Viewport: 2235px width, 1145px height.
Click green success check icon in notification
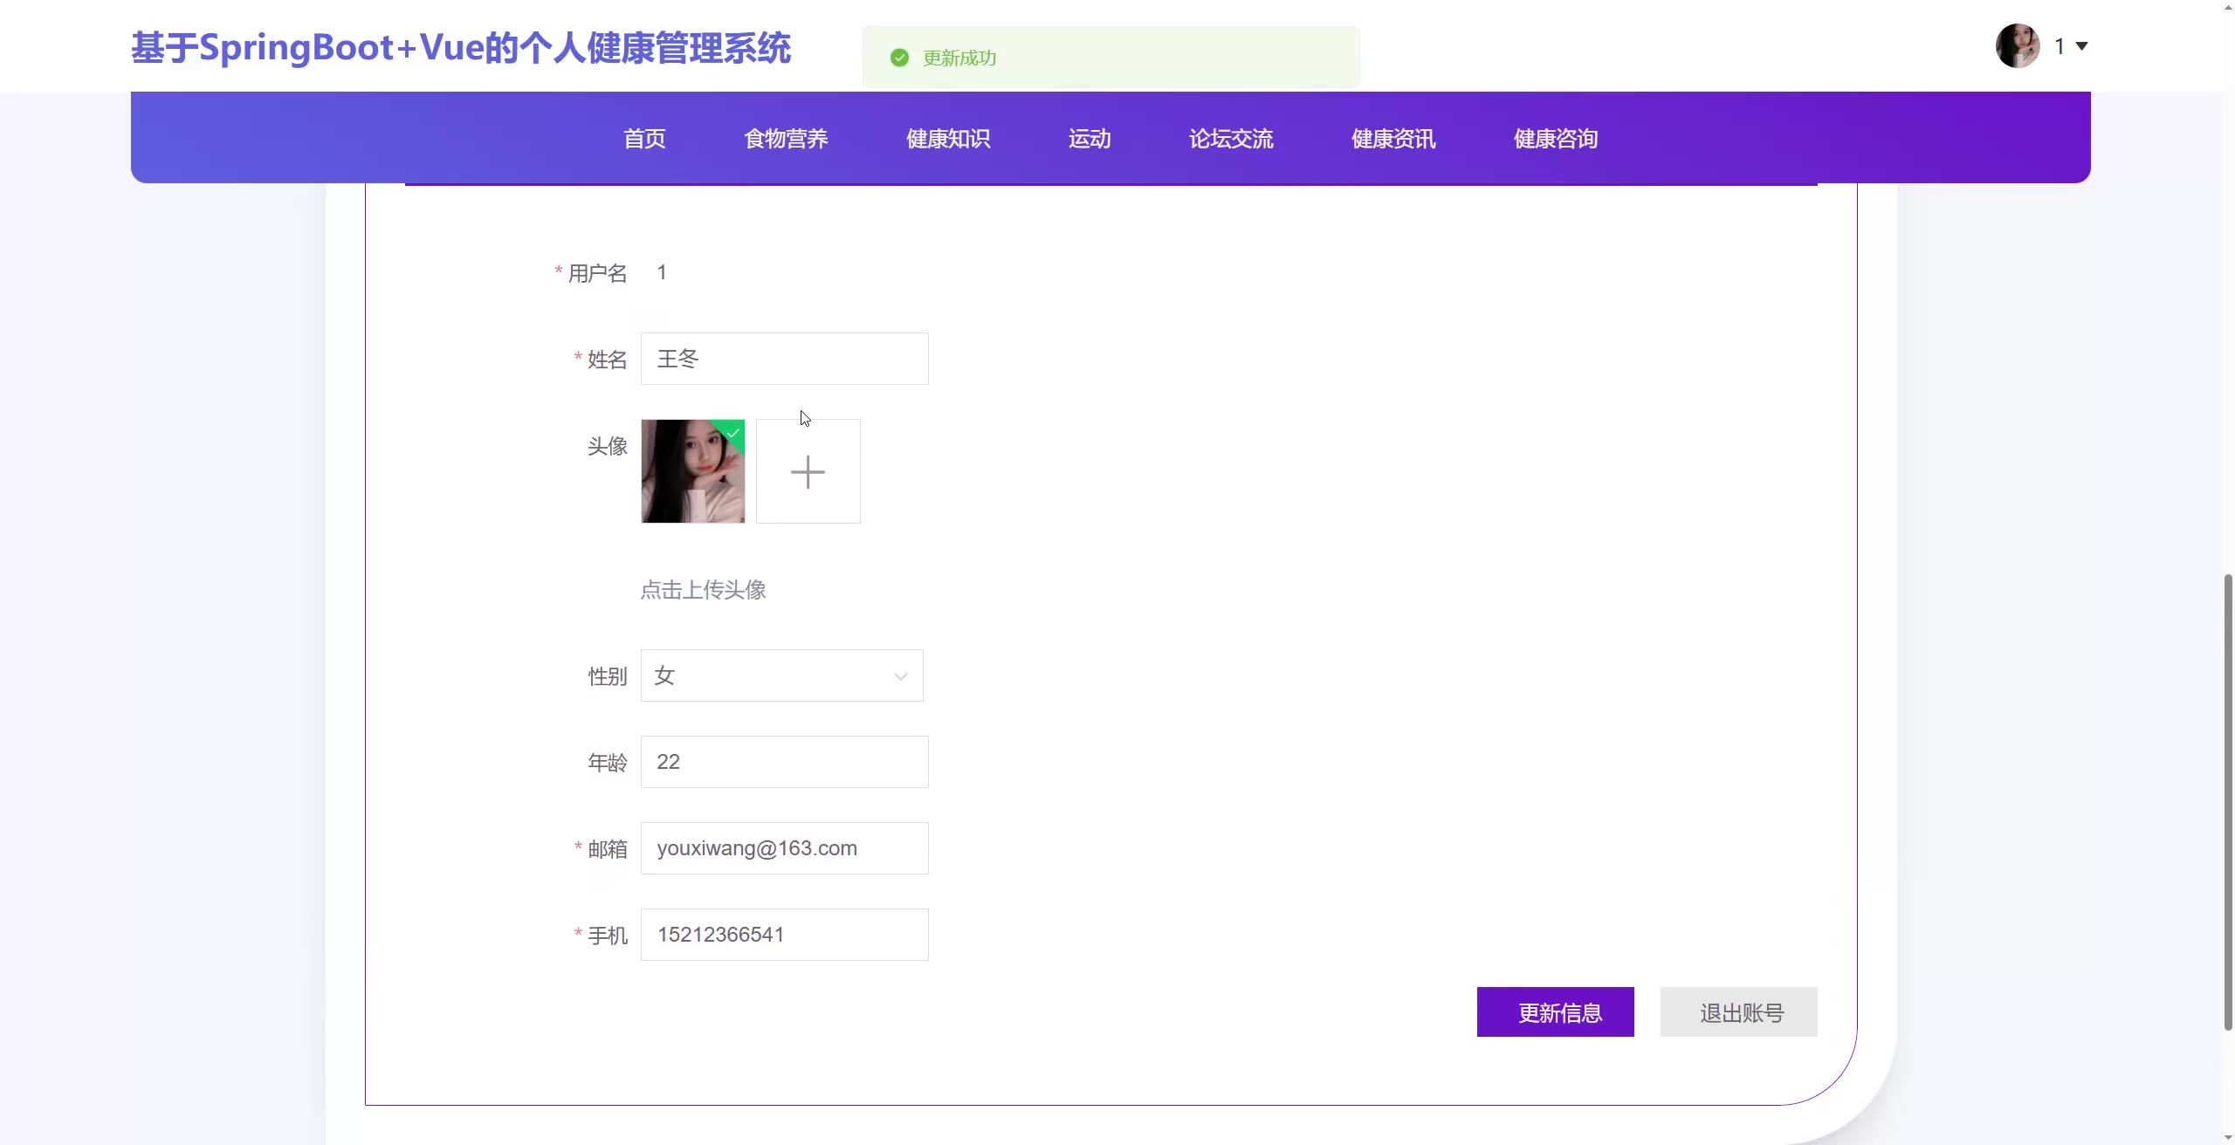click(x=899, y=58)
